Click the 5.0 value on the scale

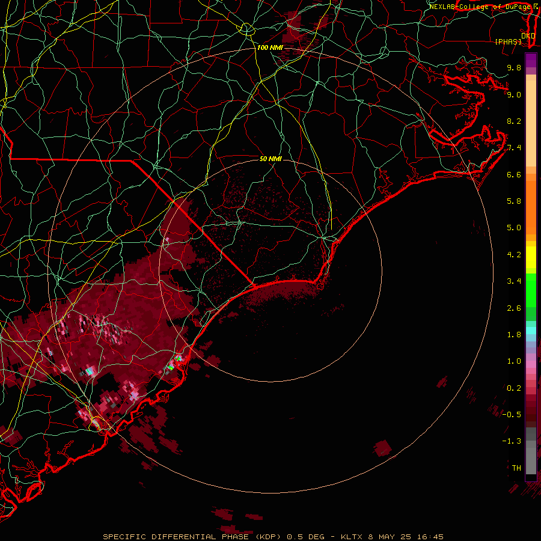(x=514, y=228)
